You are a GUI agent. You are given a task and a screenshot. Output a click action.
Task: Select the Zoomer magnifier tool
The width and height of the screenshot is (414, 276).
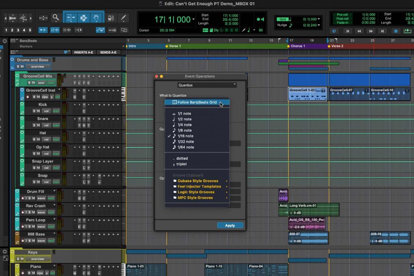click(x=56, y=18)
